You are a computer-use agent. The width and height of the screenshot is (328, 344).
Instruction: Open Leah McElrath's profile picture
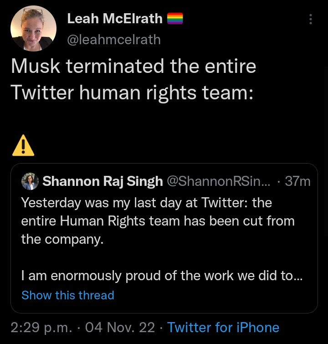coord(33,28)
